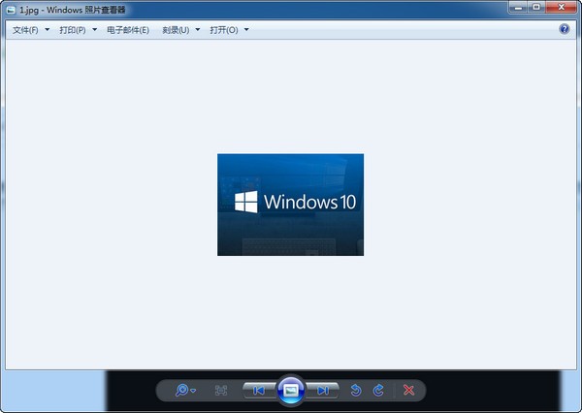Open the 打印(P) menu

(73, 30)
